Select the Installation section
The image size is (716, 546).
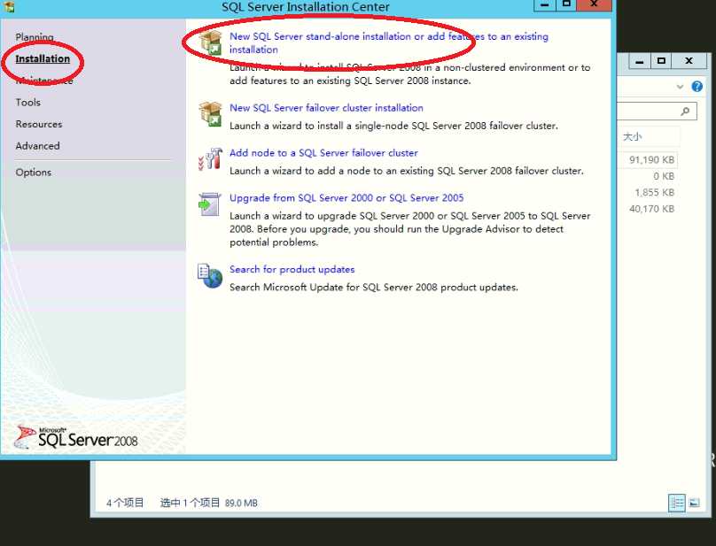[x=43, y=58]
